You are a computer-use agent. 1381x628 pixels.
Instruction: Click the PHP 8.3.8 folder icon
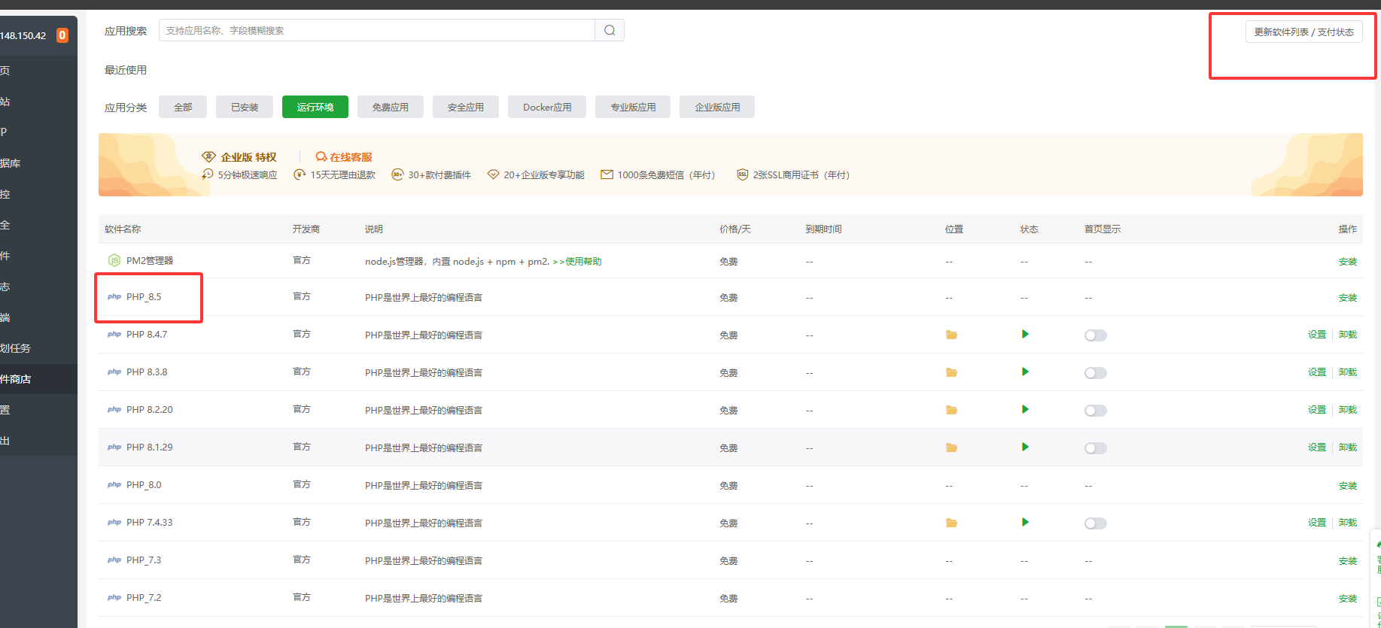click(951, 372)
